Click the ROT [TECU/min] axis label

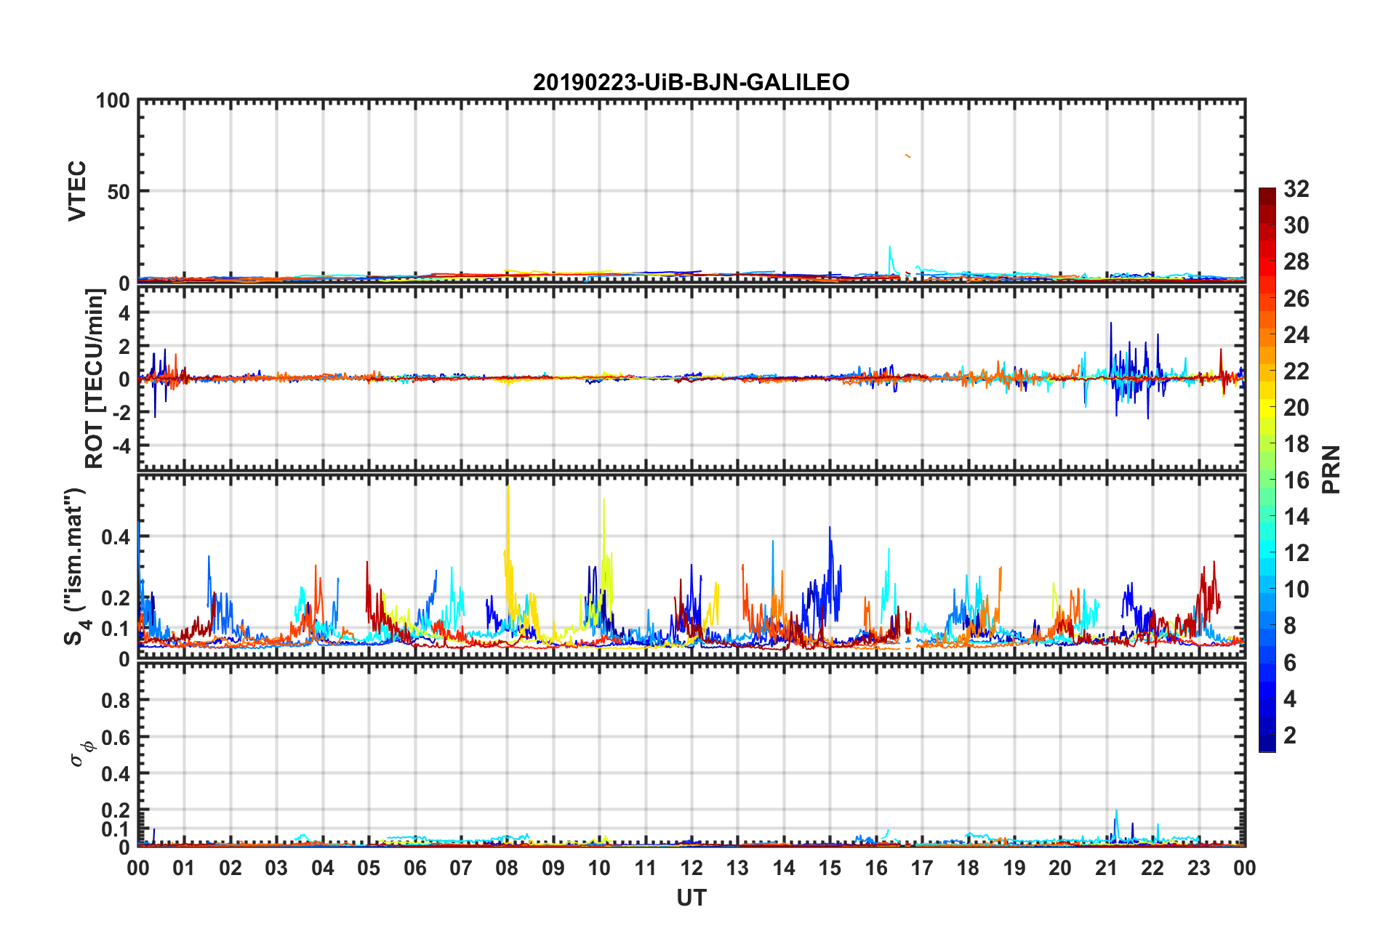tap(95, 379)
